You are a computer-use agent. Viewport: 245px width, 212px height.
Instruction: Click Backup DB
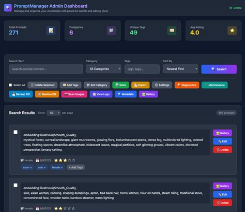point(21,94)
